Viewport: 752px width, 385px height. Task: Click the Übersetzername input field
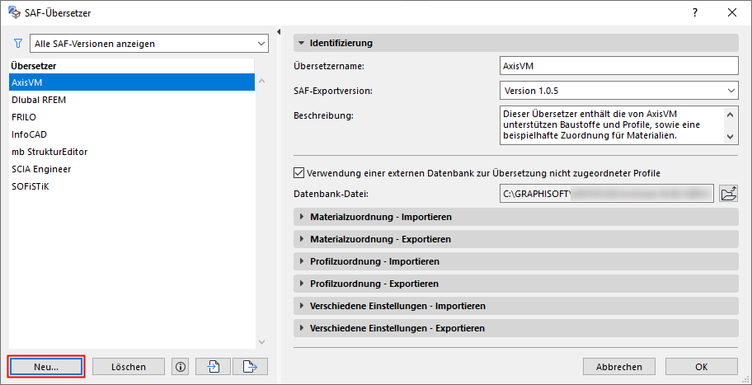(618, 66)
